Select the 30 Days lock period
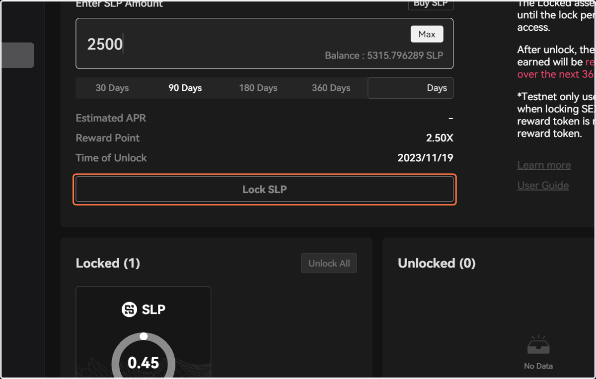The image size is (596, 379). pyautogui.click(x=112, y=88)
